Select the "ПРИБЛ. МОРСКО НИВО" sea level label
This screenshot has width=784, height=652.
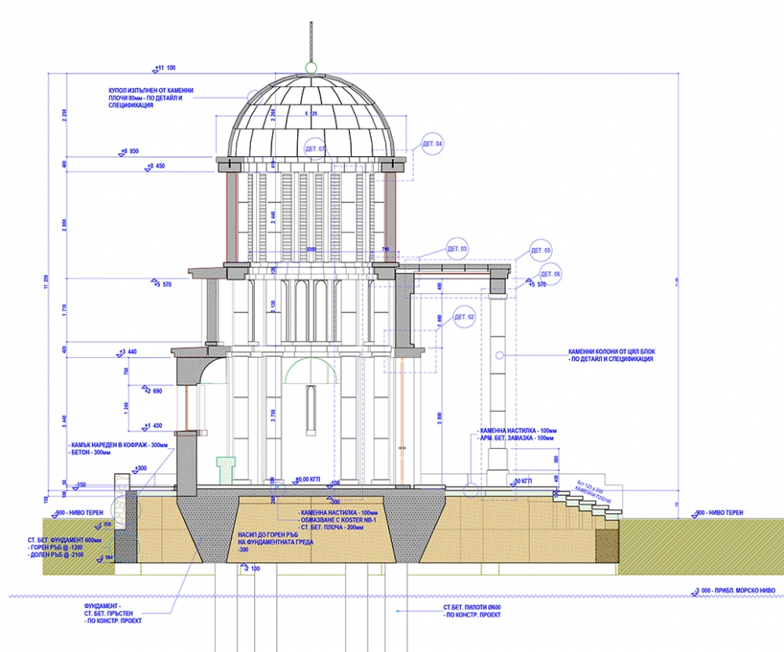click(x=743, y=591)
